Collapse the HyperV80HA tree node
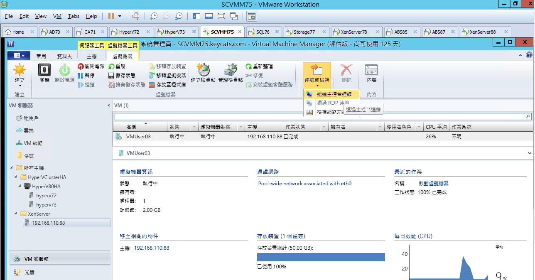535x280 pixels. coord(20,186)
